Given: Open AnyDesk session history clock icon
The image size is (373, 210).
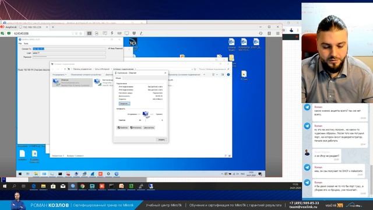Looking at the screenshot, I should (261, 33).
